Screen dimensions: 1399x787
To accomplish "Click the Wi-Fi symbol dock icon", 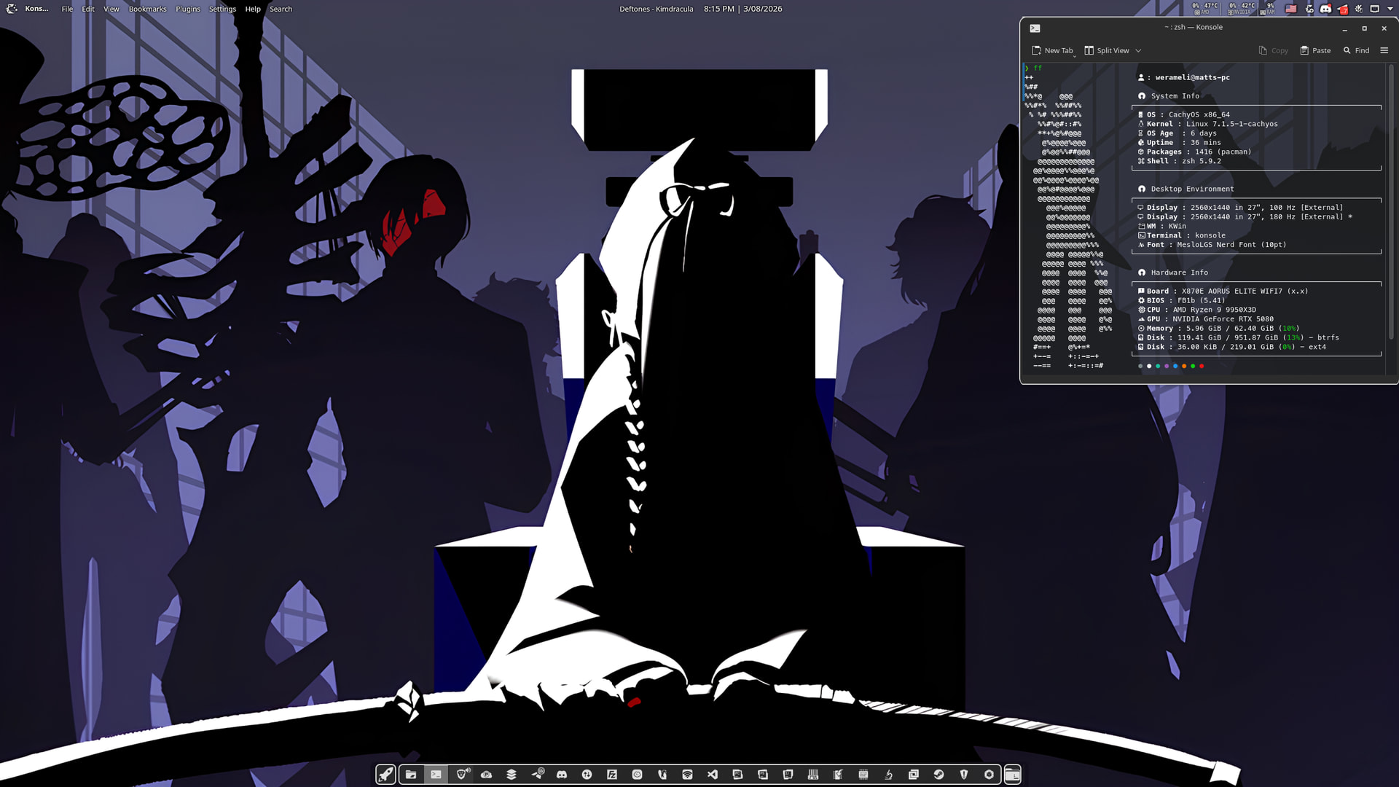I will pyautogui.click(x=687, y=775).
